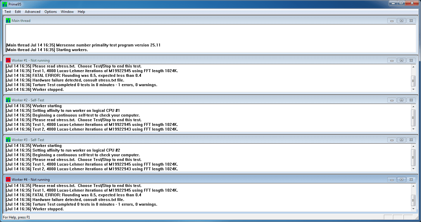Click Worker #2 'Test 2' M19922943 line
Image resolution: width=421 pixels, height=222 pixels.
pos(92,129)
